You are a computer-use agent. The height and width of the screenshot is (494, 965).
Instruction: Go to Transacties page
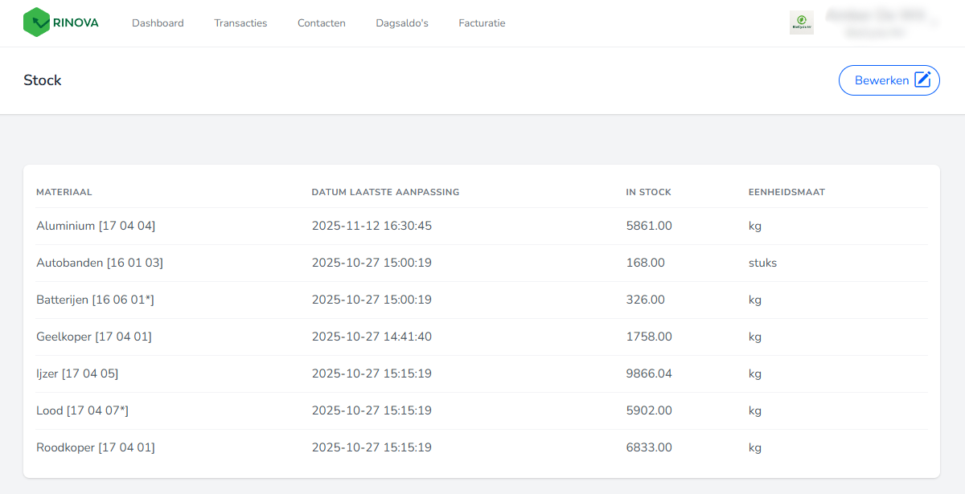pos(240,23)
